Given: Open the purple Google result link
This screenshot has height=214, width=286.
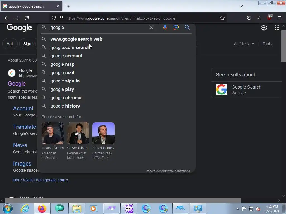Looking at the screenshot, I should [17, 84].
